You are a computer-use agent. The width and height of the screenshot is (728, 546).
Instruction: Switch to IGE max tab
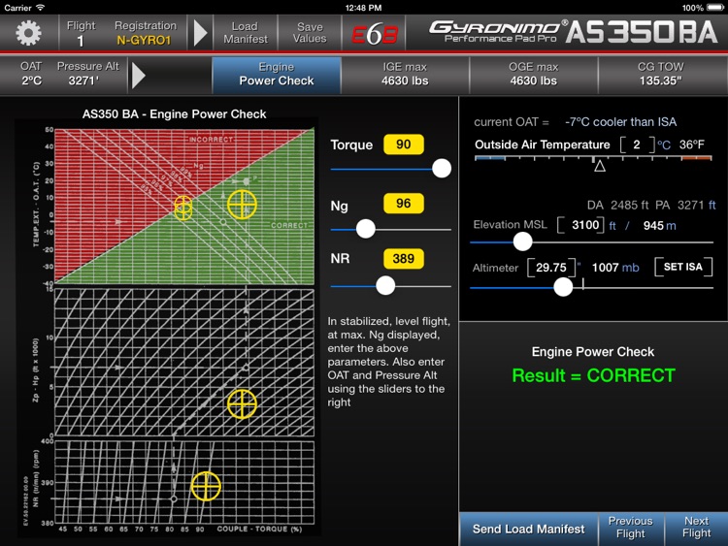[405, 75]
